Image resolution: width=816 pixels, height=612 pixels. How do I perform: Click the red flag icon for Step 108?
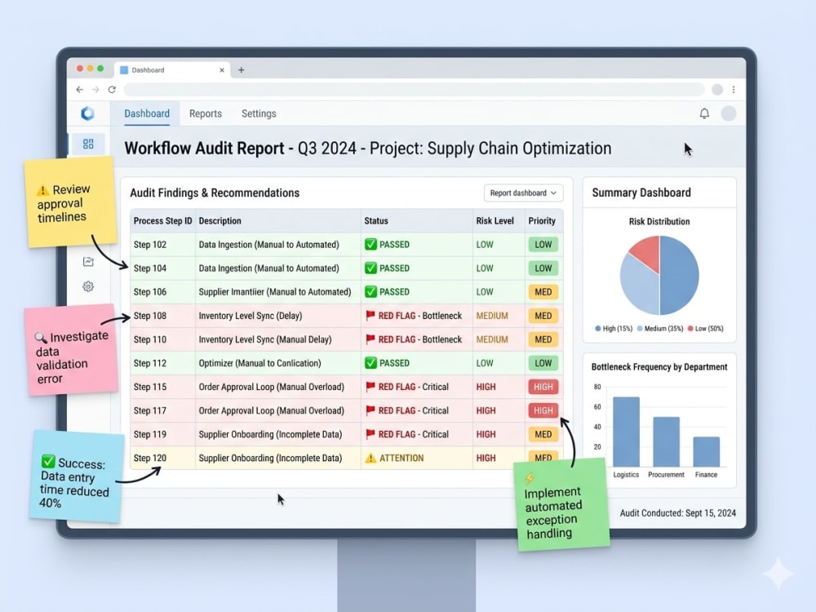(370, 315)
